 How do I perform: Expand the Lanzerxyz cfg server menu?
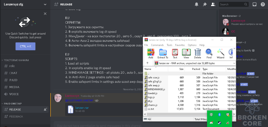tap(45, 4)
